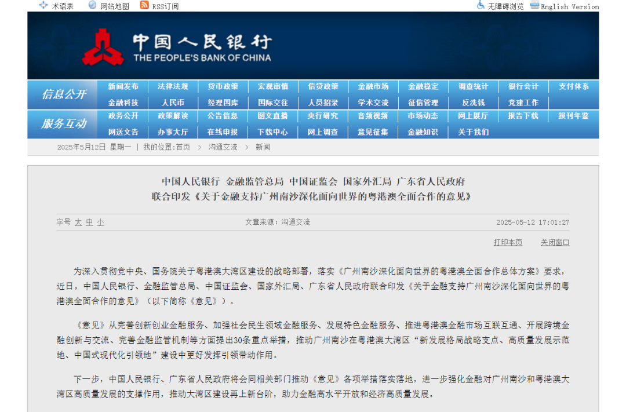
Task: Click the timestamp 2025-05-12 17:01:27
Action: 533,223
